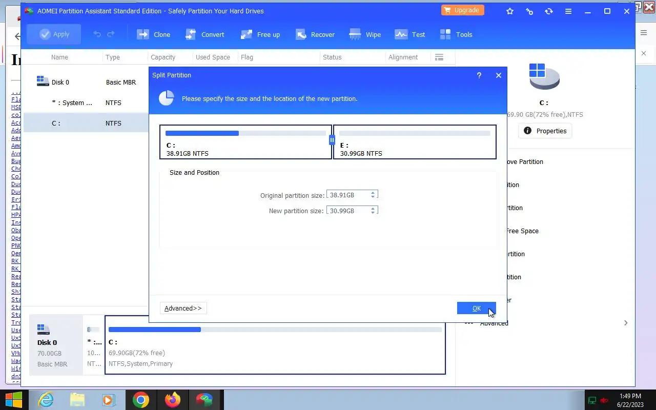Open the Test menu
Screen dimensions: 656x410
[409, 34]
